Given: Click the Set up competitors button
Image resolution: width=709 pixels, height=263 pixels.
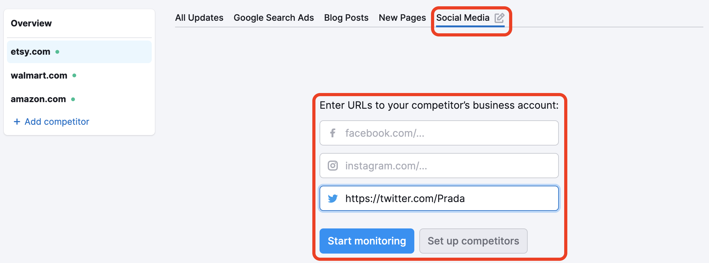Looking at the screenshot, I should [x=473, y=241].
